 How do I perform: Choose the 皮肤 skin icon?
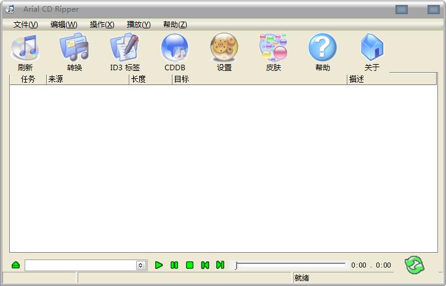(274, 52)
